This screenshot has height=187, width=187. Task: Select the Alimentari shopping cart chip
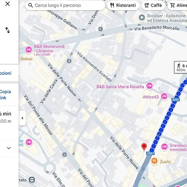pos(177,5)
